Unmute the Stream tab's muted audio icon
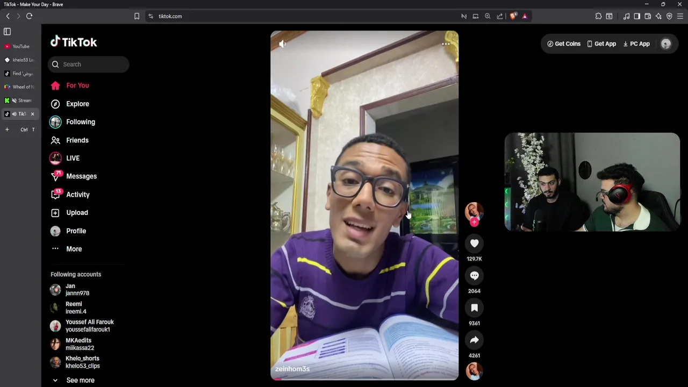The height and width of the screenshot is (387, 688). click(15, 101)
